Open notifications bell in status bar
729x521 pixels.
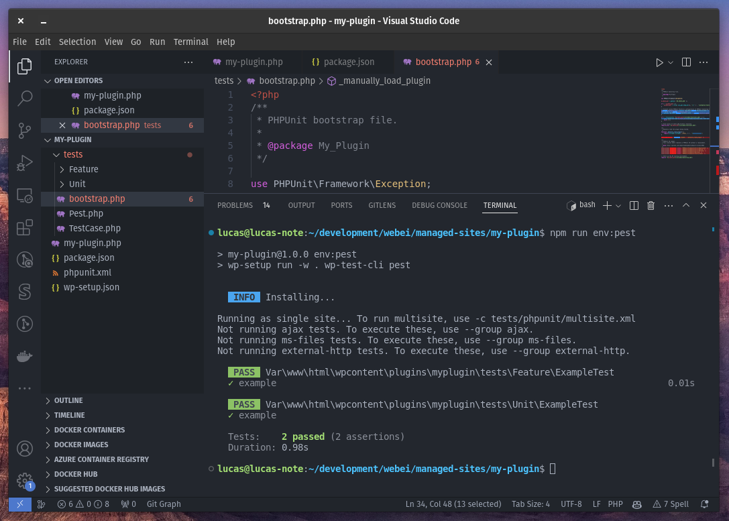click(704, 504)
